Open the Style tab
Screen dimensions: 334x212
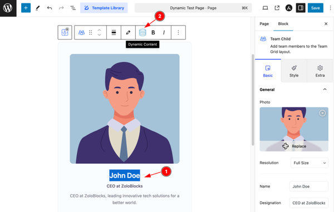[x=294, y=71]
